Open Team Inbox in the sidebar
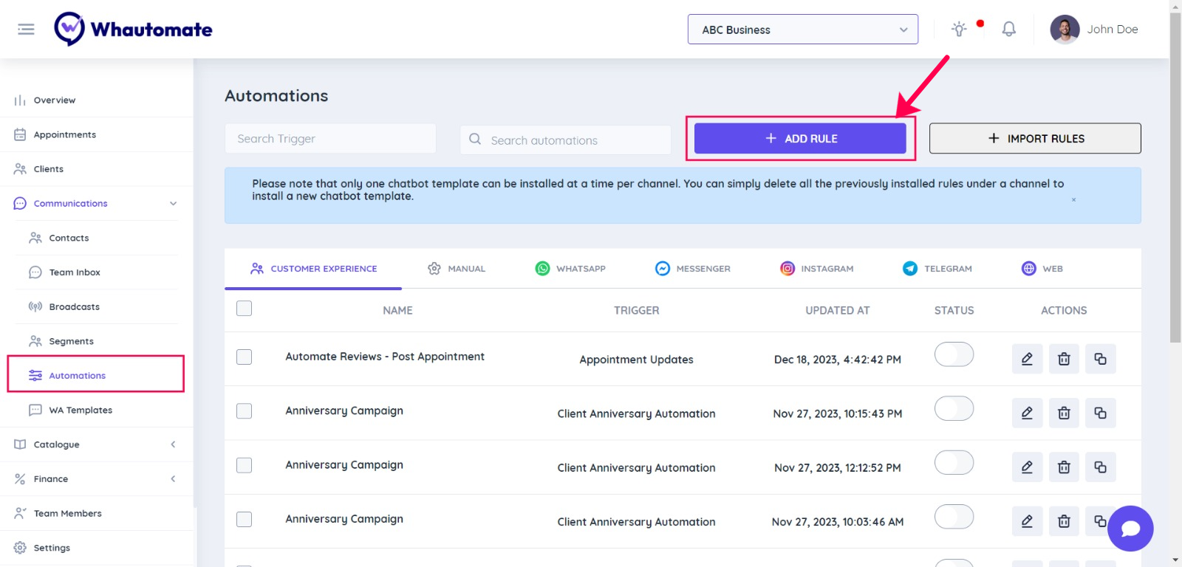 75,272
